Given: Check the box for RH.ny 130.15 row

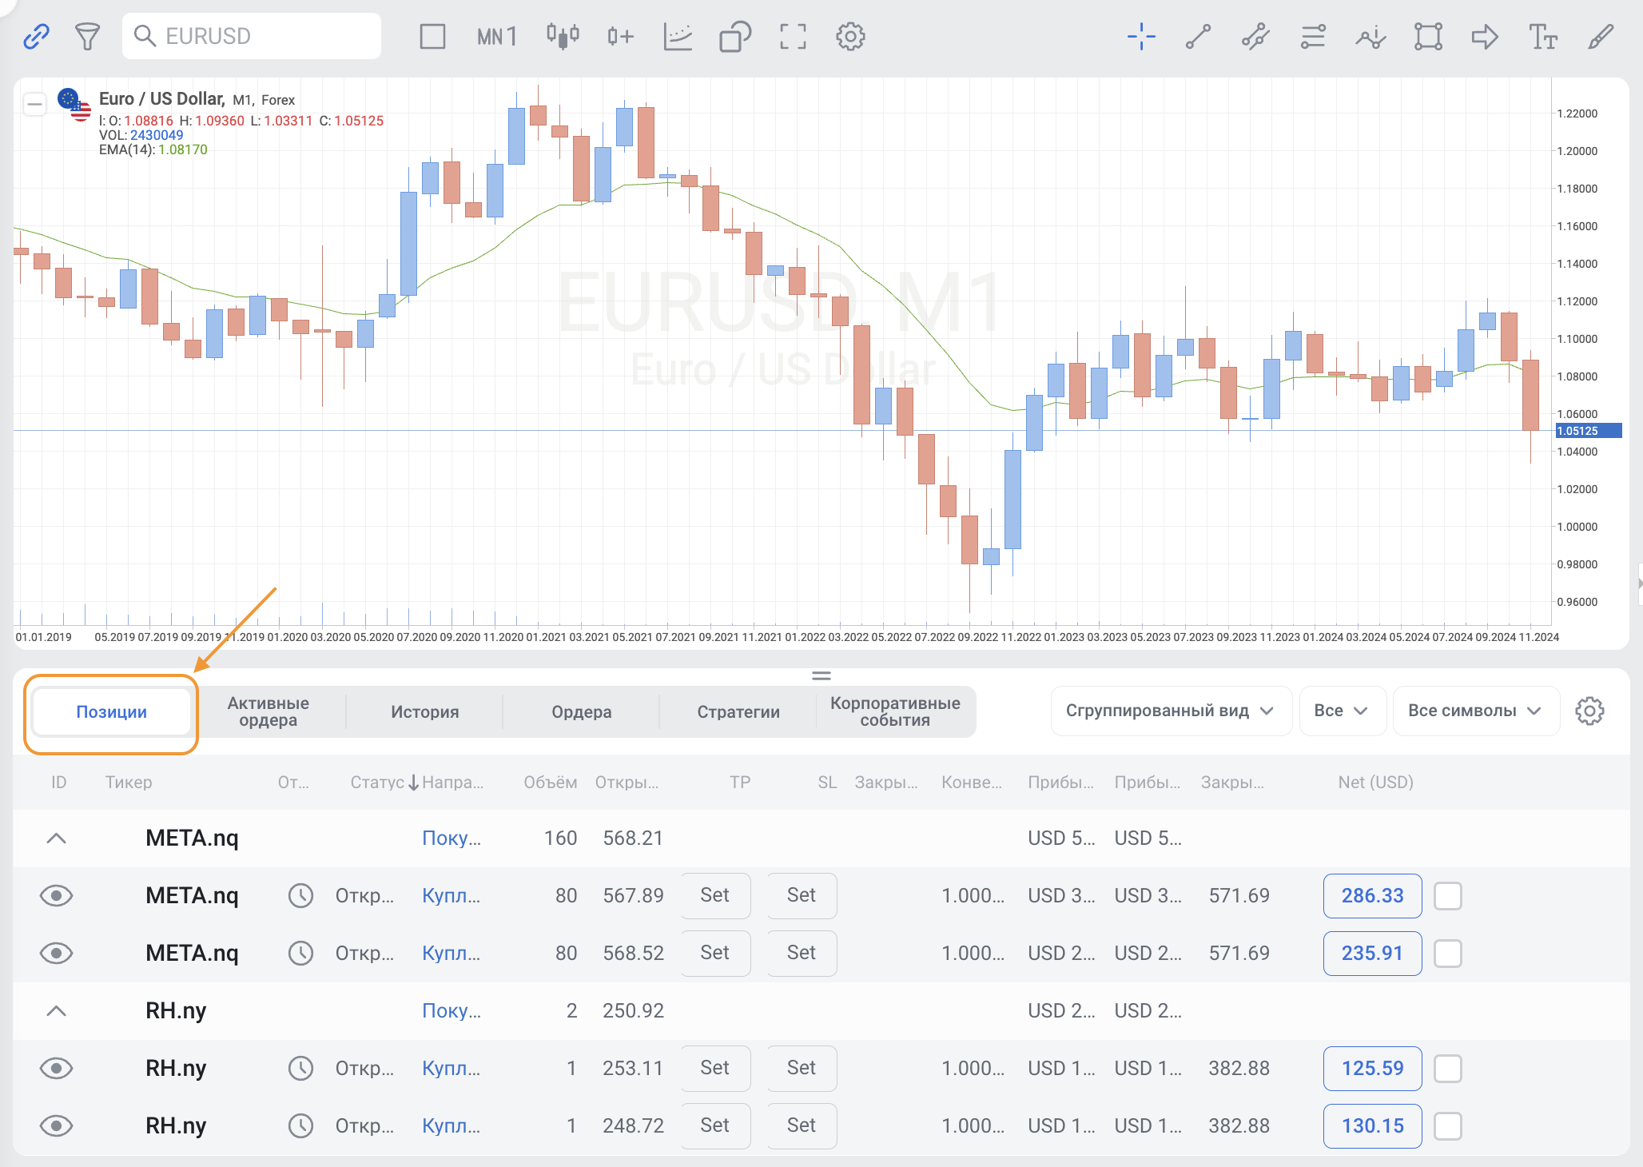Looking at the screenshot, I should [x=1448, y=1126].
